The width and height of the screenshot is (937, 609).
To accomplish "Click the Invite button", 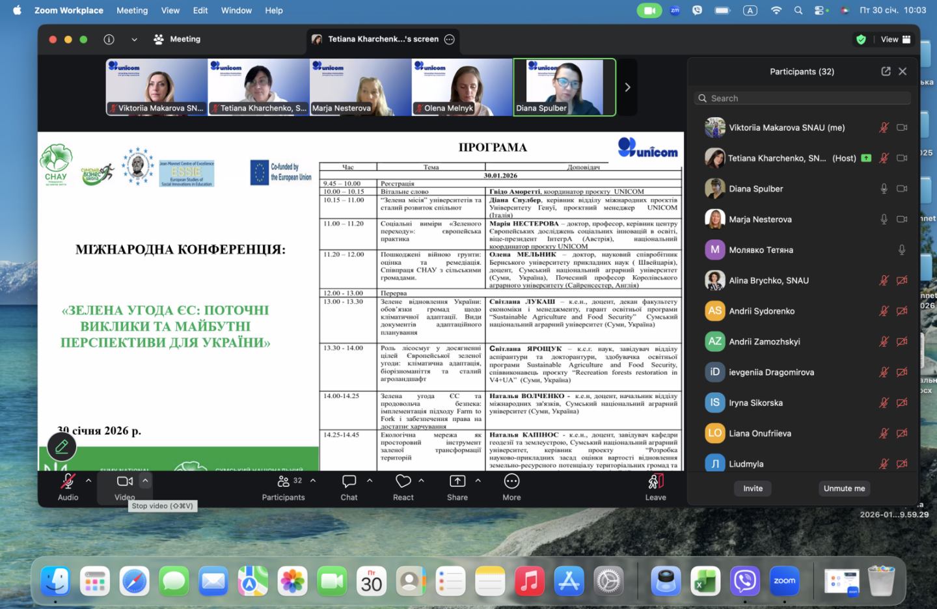I will (x=753, y=489).
